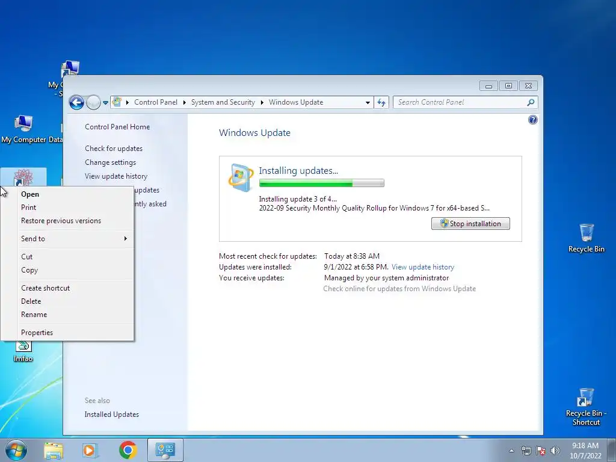Click Check for updates link
This screenshot has width=616, height=462.
click(114, 149)
